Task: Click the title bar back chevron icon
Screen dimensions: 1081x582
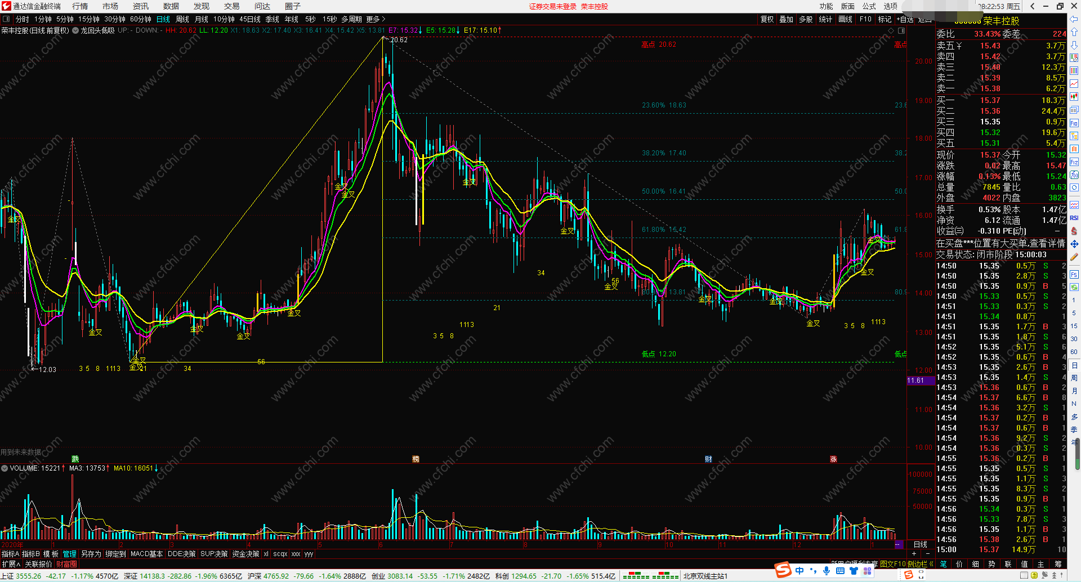Action: coord(1032,6)
